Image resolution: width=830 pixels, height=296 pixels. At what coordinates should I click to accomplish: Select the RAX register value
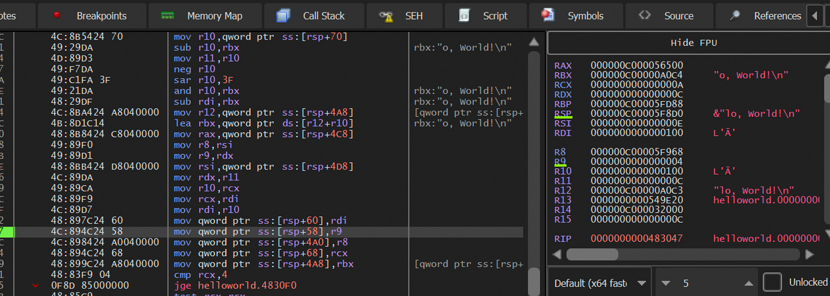(x=637, y=65)
